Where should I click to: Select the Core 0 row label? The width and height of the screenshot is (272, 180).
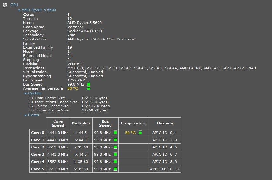pyautogui.click(x=38, y=133)
